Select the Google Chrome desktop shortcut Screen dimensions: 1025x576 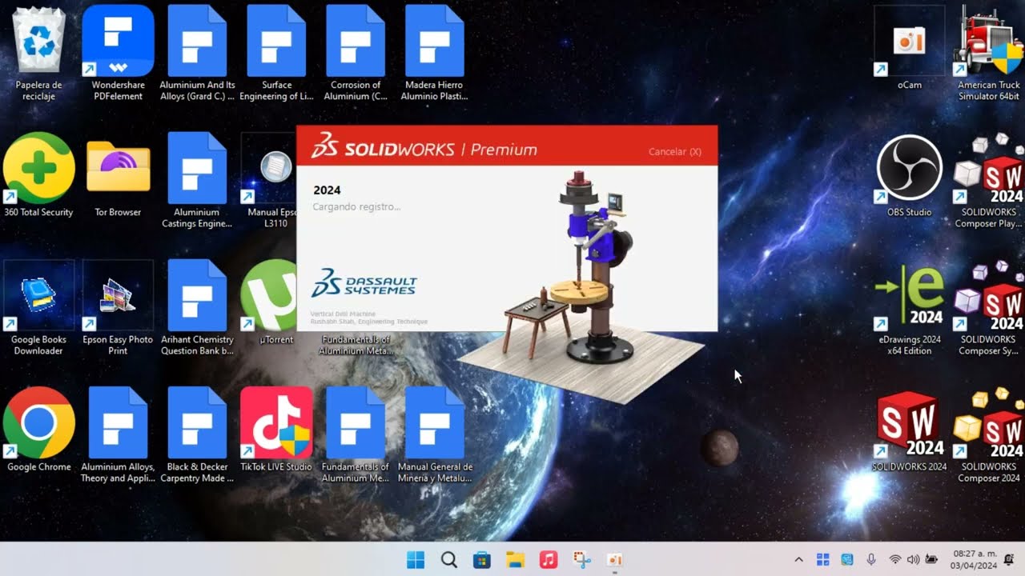pos(38,430)
